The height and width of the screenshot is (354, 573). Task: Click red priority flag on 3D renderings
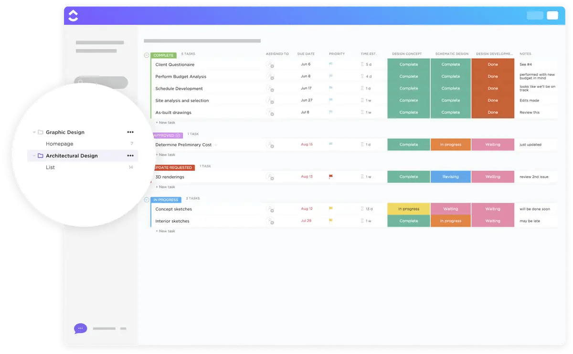331,177
